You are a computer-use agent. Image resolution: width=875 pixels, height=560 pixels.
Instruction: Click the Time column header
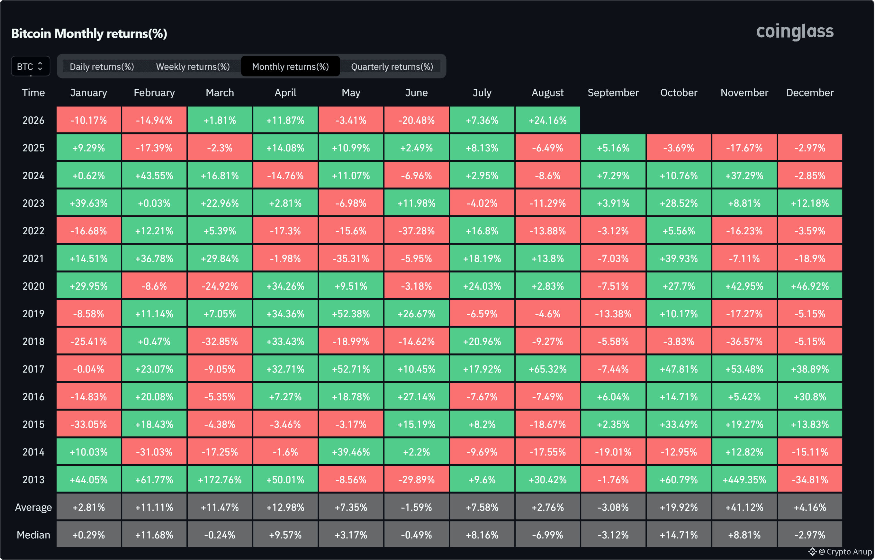pyautogui.click(x=33, y=93)
